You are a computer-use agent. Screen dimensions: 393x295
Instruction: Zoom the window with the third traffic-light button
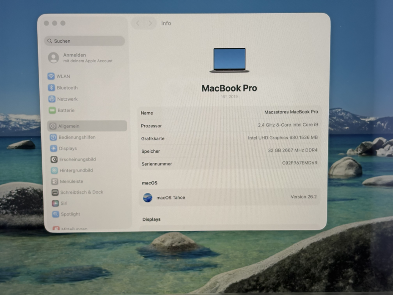pyautogui.click(x=63, y=23)
